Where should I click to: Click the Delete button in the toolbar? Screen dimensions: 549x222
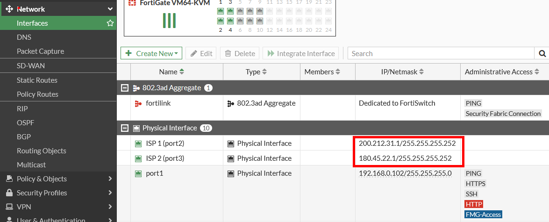coord(240,53)
